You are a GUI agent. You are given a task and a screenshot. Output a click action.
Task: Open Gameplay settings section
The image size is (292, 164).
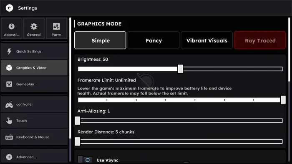(x=34, y=84)
